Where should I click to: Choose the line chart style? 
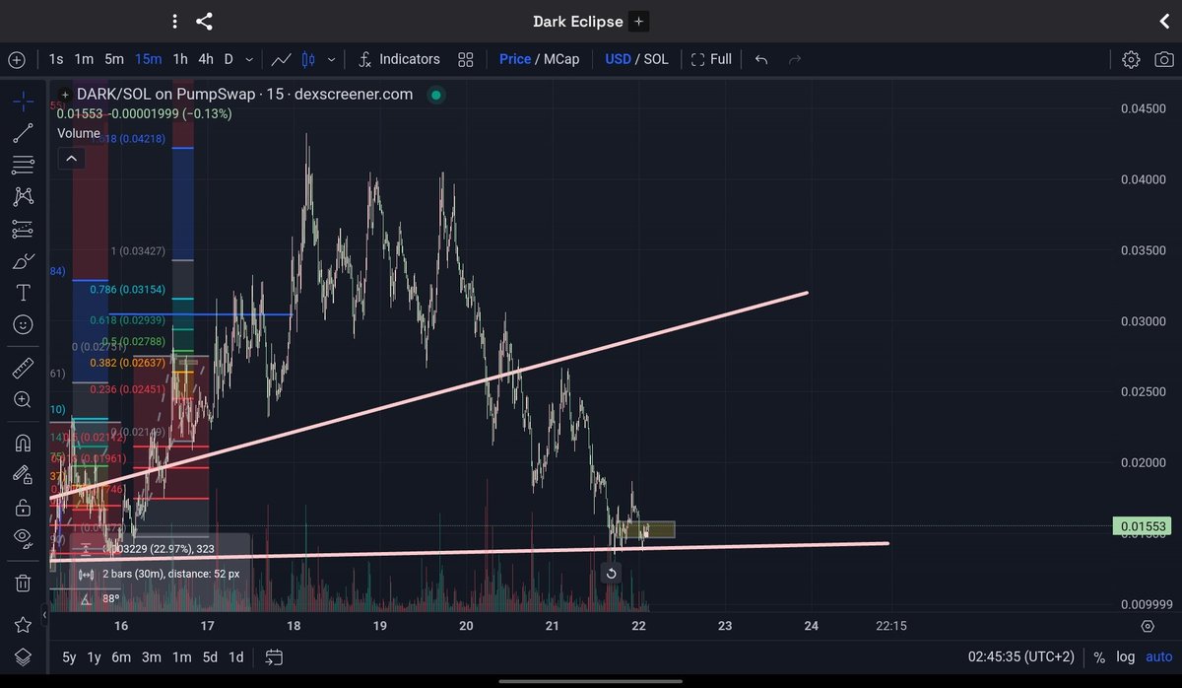[x=281, y=59]
